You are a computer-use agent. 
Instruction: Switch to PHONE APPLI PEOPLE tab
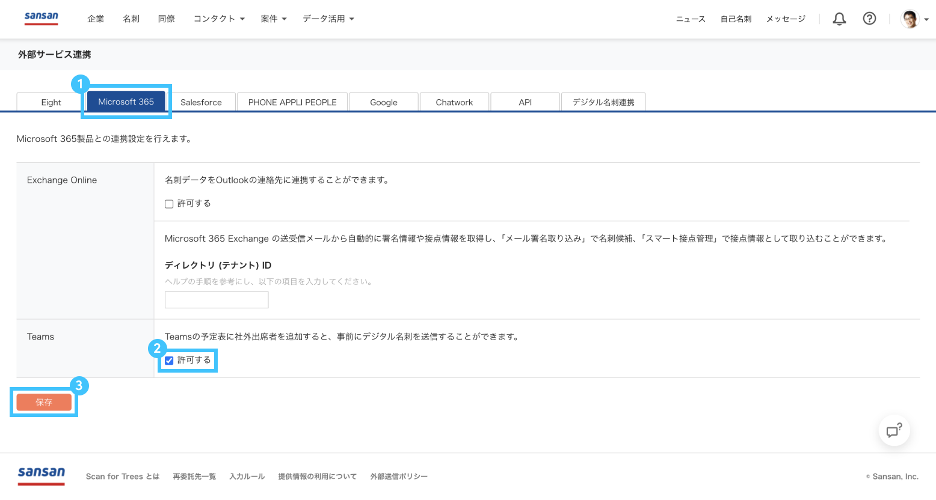(x=292, y=102)
